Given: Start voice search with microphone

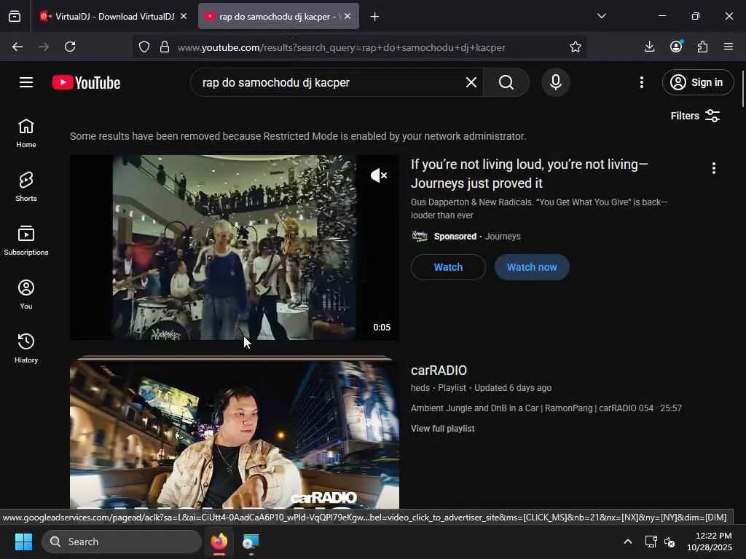Looking at the screenshot, I should 555,82.
